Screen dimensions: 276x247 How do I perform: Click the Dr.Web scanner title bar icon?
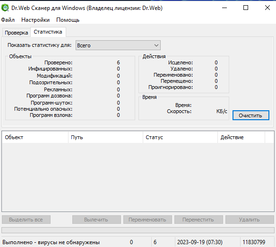5,8
